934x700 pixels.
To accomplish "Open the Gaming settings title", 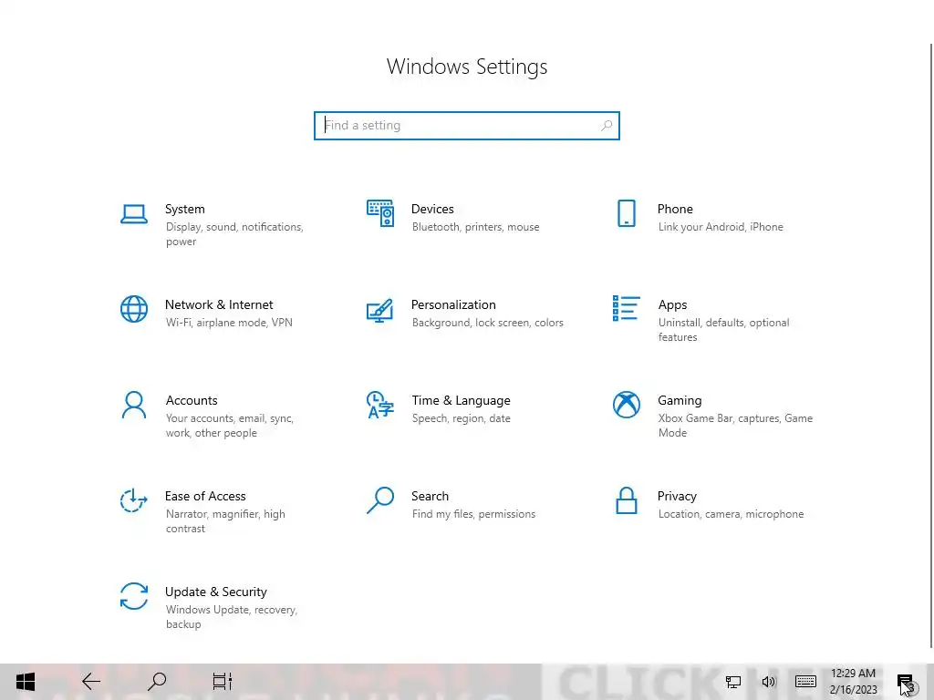I will (x=680, y=401).
